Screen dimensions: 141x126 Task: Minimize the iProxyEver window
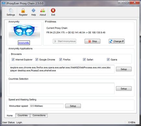click(121, 2)
